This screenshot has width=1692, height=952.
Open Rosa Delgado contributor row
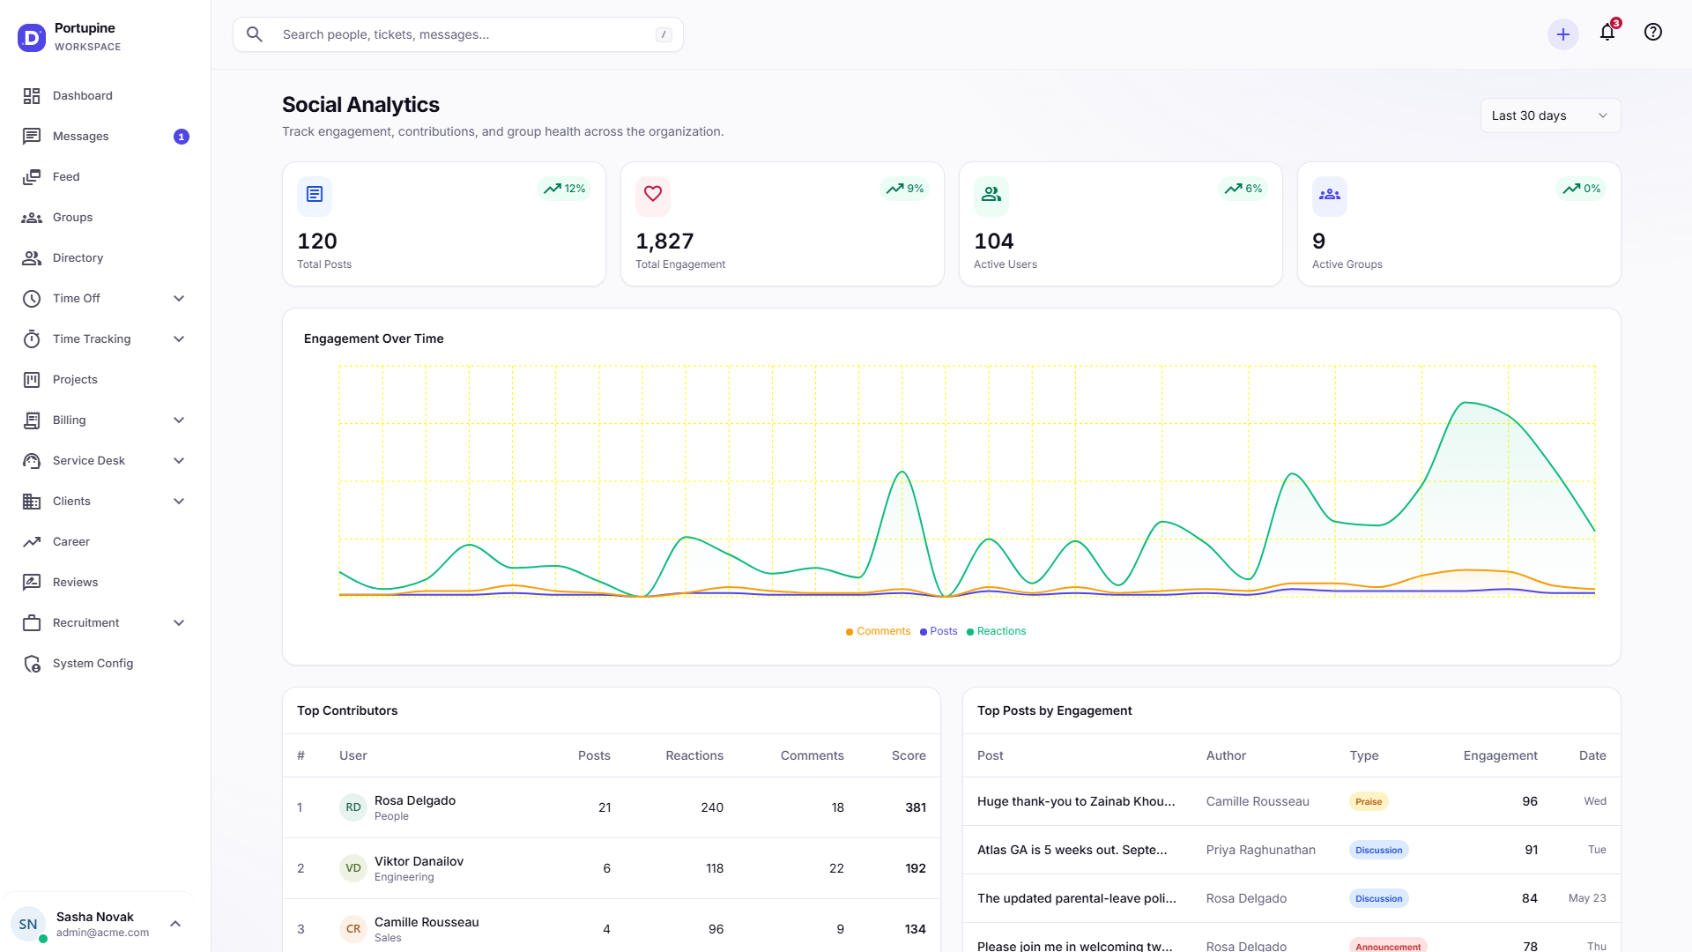coord(611,807)
